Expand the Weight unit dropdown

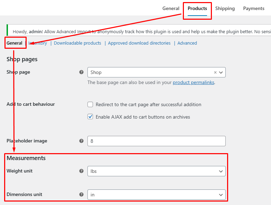click(x=156, y=171)
